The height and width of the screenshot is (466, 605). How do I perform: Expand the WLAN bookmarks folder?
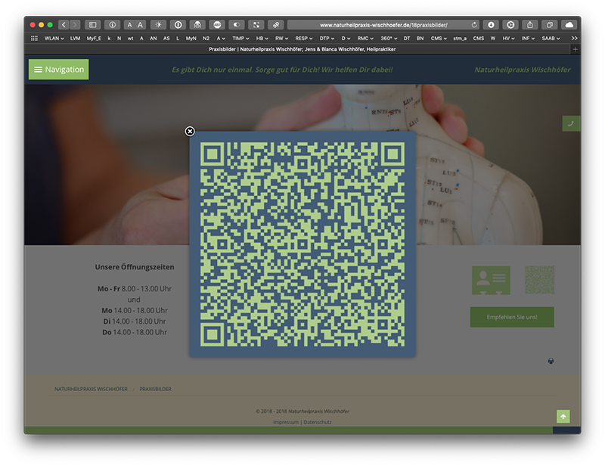[x=54, y=38]
